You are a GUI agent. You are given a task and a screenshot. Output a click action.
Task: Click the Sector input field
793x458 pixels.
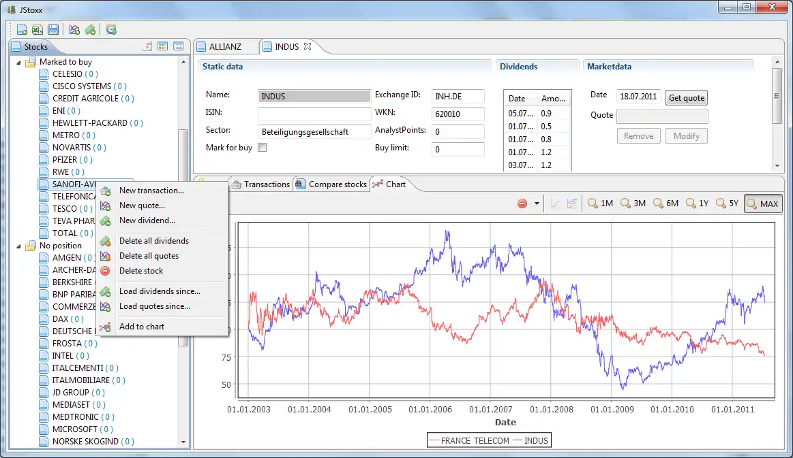pos(314,131)
